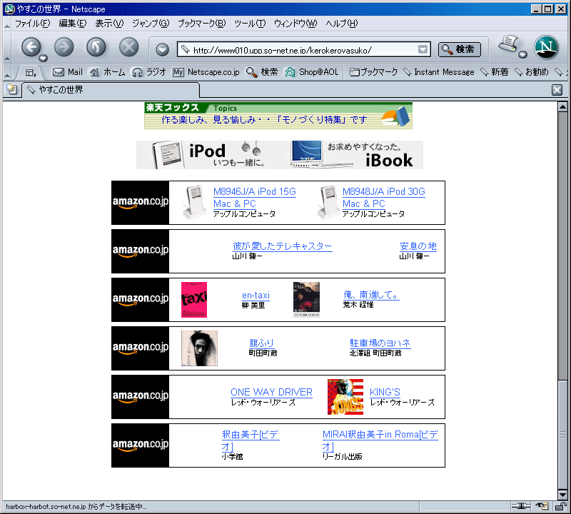The height and width of the screenshot is (514, 571).
Task: Open the Back button history dropdown arrow
Action: (x=44, y=58)
